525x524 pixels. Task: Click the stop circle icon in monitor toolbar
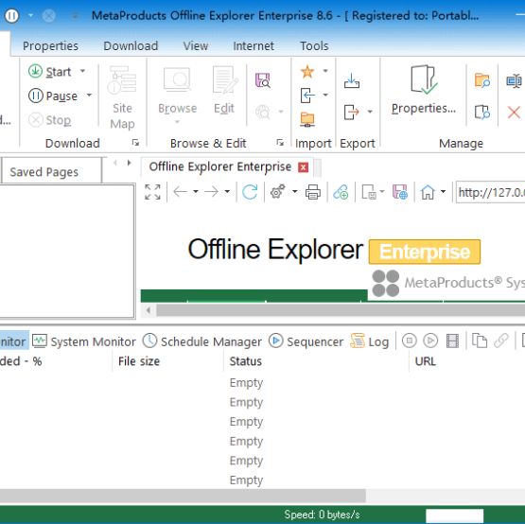point(410,341)
